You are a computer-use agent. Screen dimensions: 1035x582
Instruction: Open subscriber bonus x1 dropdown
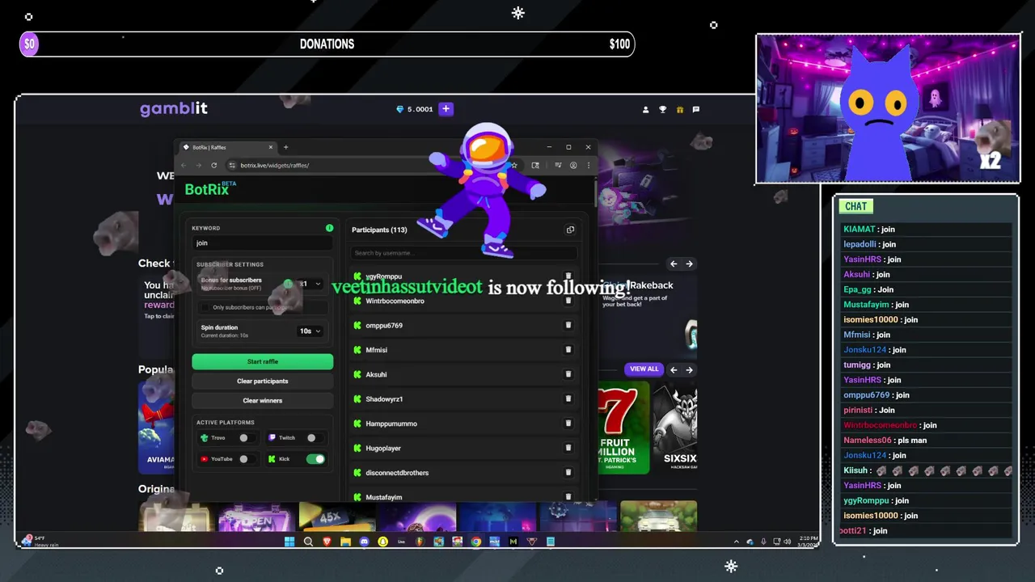click(x=311, y=284)
